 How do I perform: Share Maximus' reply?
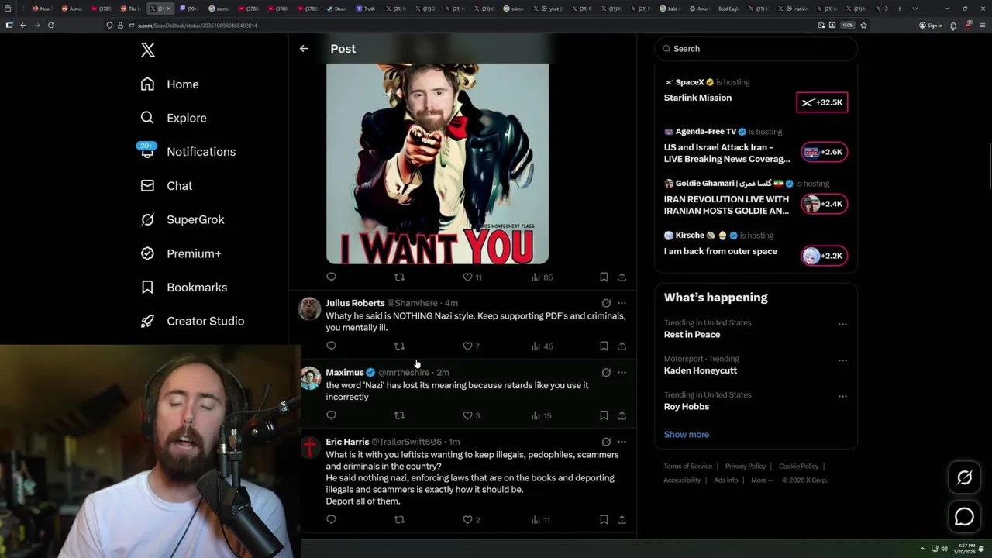[622, 415]
